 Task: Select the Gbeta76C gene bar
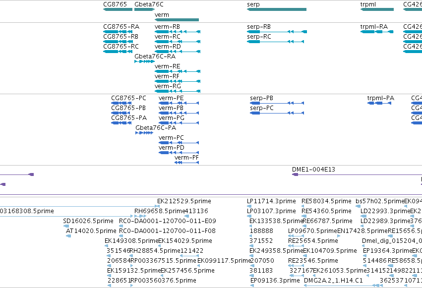[x=144, y=9]
